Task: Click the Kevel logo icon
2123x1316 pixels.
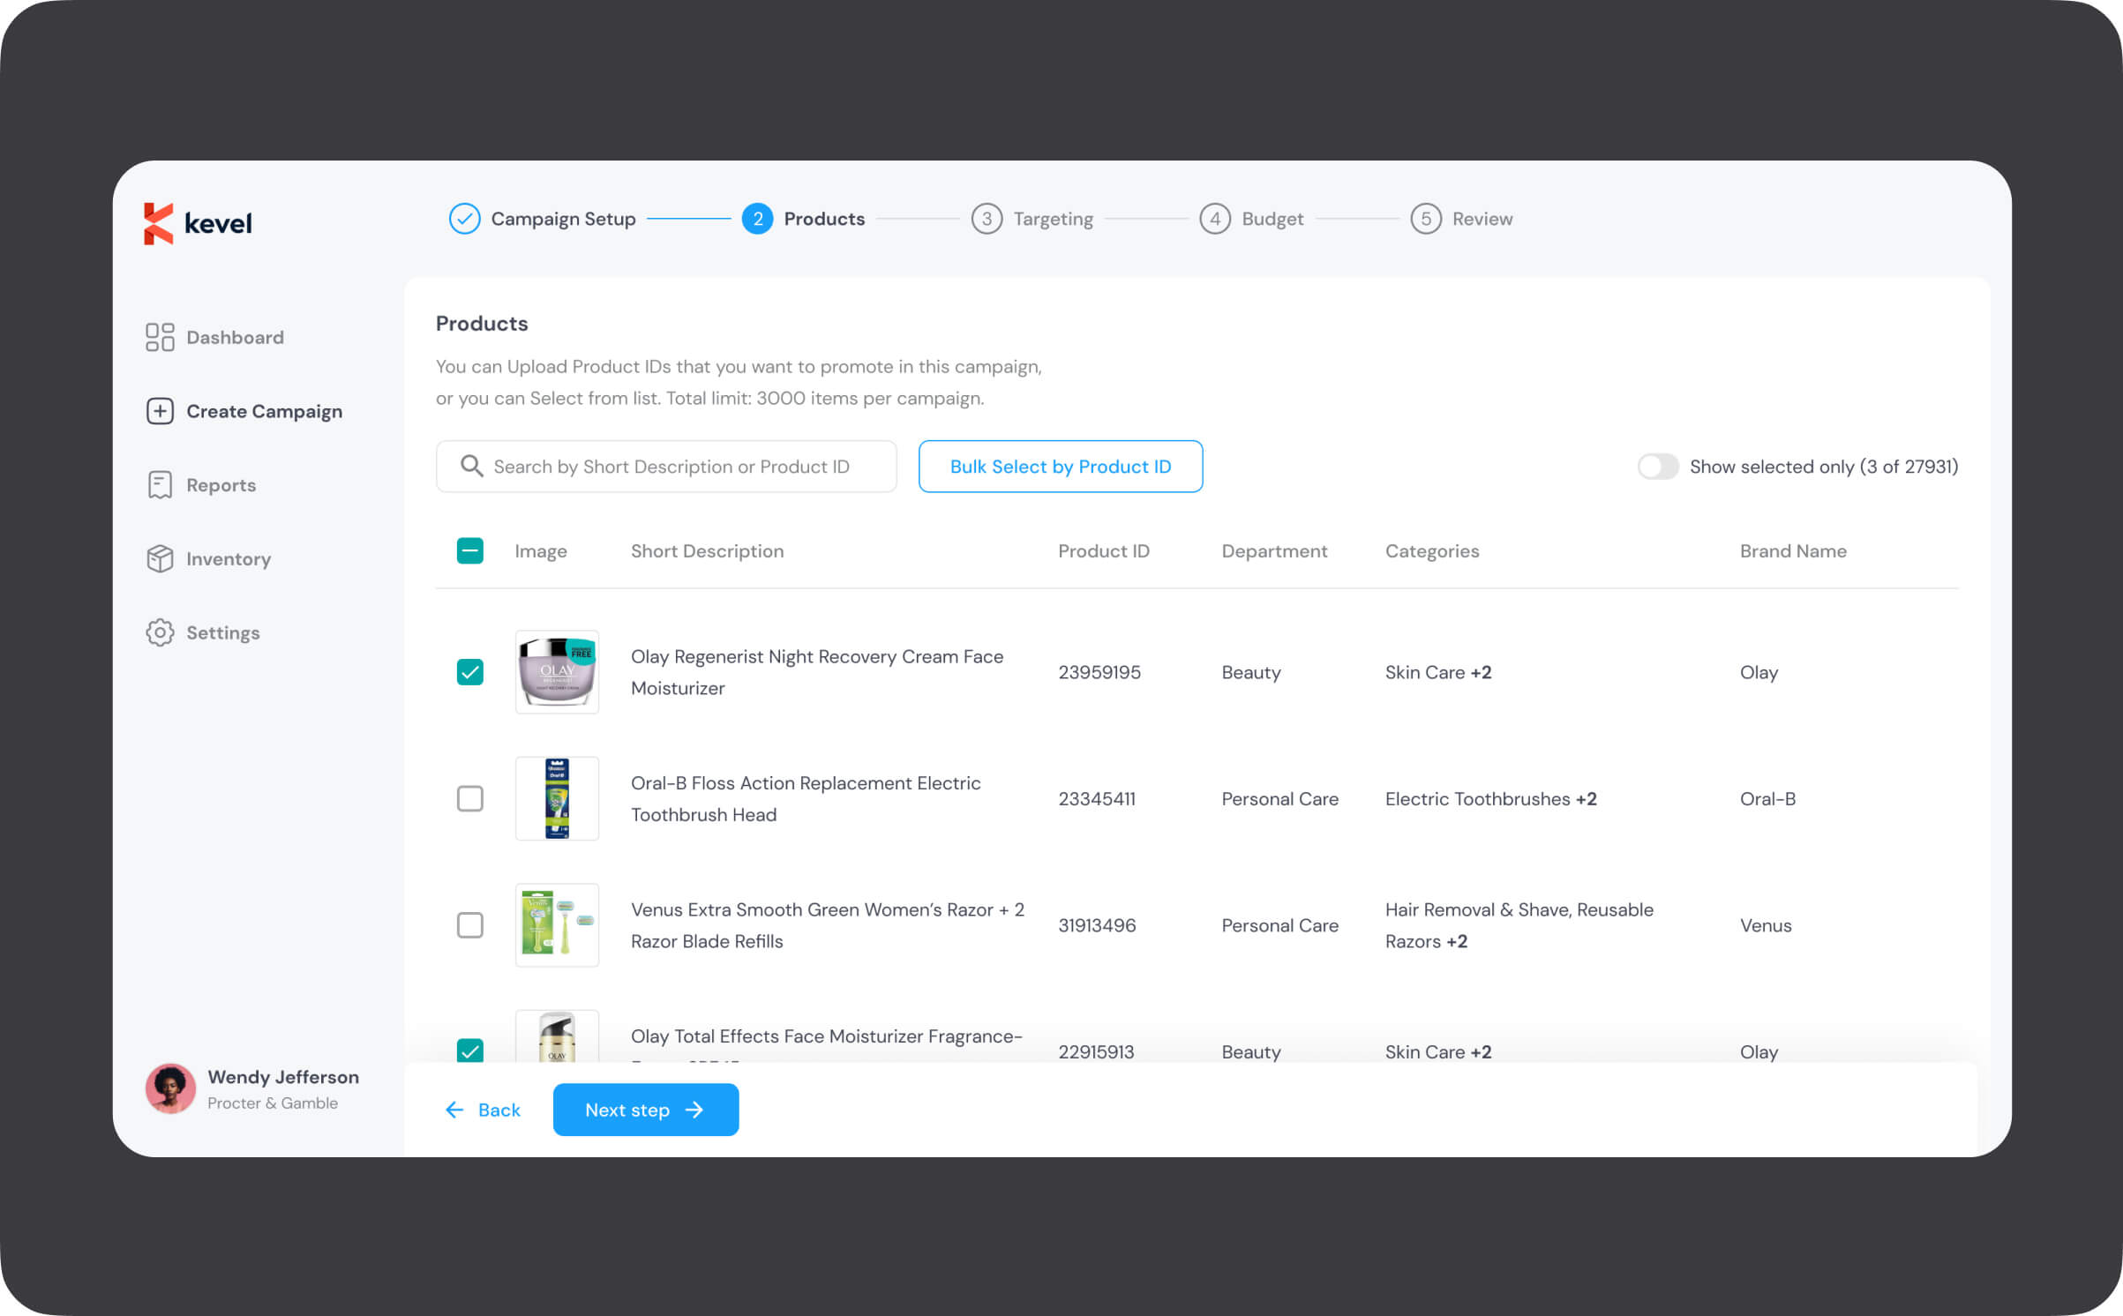Action: coord(159,223)
